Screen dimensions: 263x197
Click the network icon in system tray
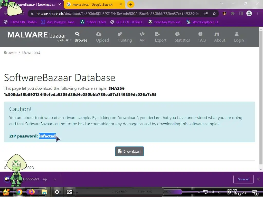click(x=205, y=192)
